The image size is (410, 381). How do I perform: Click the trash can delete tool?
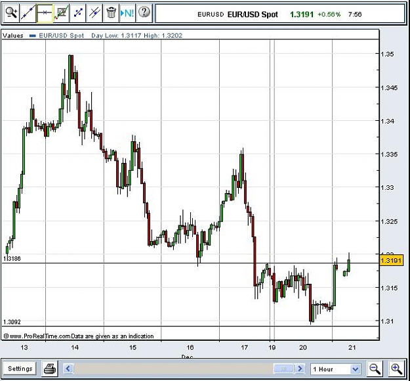point(111,12)
